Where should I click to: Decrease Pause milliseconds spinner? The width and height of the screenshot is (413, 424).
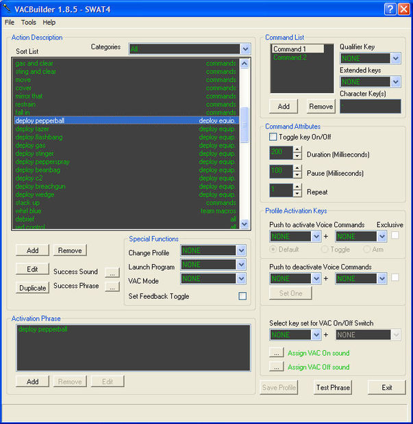pos(297,174)
